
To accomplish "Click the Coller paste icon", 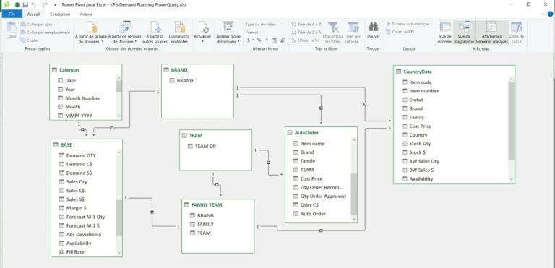I will click(x=12, y=27).
